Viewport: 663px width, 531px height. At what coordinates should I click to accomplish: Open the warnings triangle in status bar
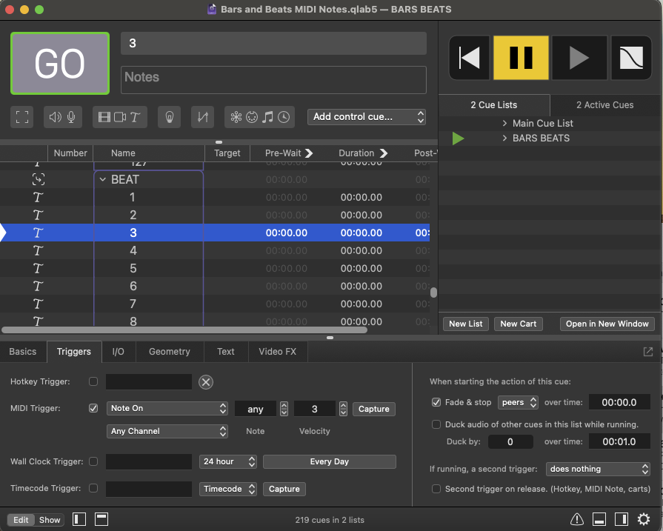point(577,519)
